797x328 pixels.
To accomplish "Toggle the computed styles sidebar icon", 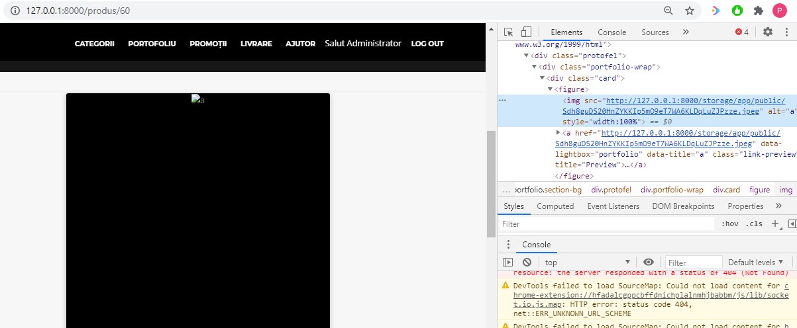I will point(792,224).
